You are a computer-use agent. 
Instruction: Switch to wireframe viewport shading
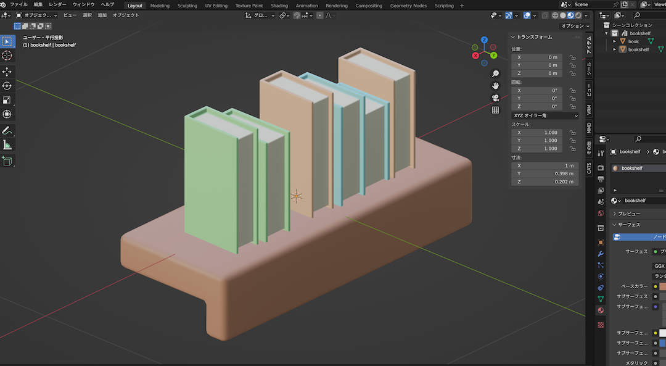point(555,15)
